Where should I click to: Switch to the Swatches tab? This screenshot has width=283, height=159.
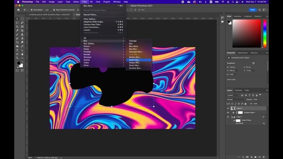tap(237, 16)
